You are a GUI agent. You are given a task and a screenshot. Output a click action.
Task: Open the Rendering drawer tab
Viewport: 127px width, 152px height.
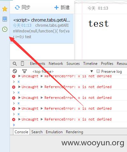(x=74, y=132)
